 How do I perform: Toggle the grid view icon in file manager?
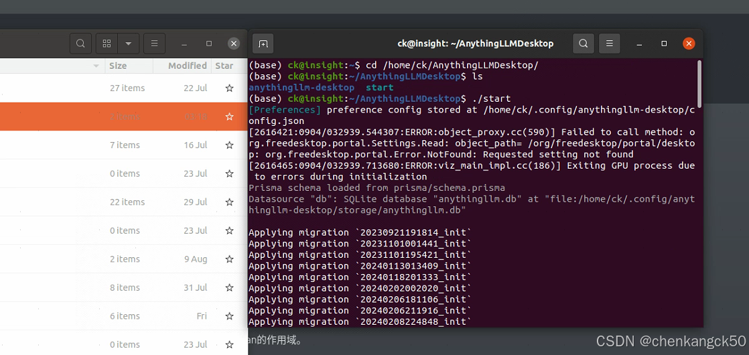click(107, 44)
